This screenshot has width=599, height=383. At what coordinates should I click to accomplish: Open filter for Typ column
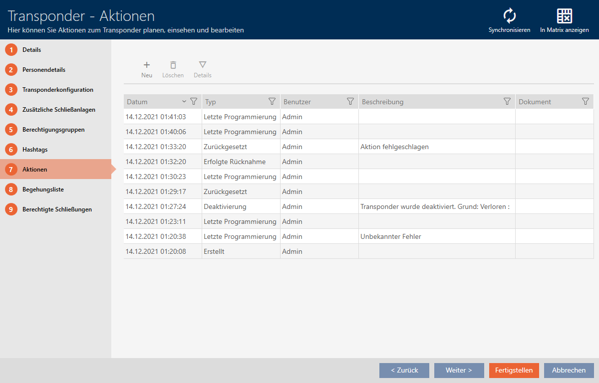(x=272, y=101)
